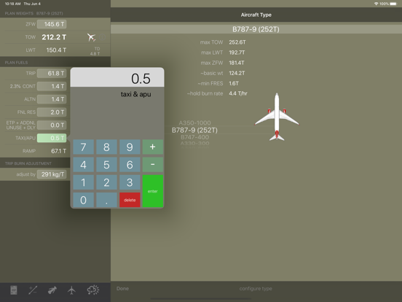Tap the RAMP value 67.1 T
This screenshot has width=402, height=302.
point(58,151)
